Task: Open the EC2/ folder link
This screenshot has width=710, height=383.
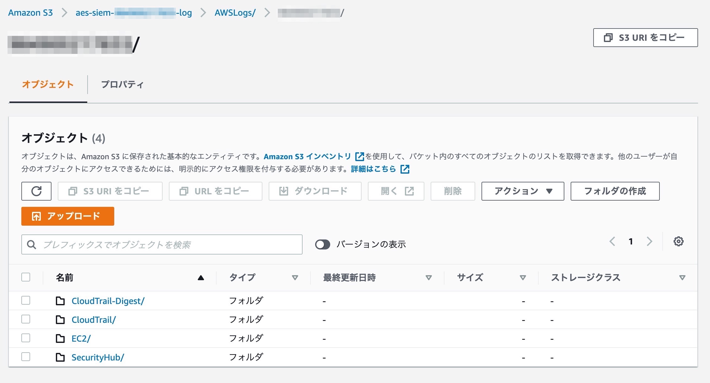Action: pos(81,338)
